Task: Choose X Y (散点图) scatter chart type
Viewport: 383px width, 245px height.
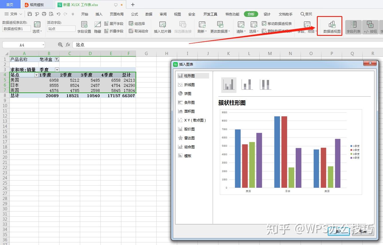Action: click(x=192, y=120)
